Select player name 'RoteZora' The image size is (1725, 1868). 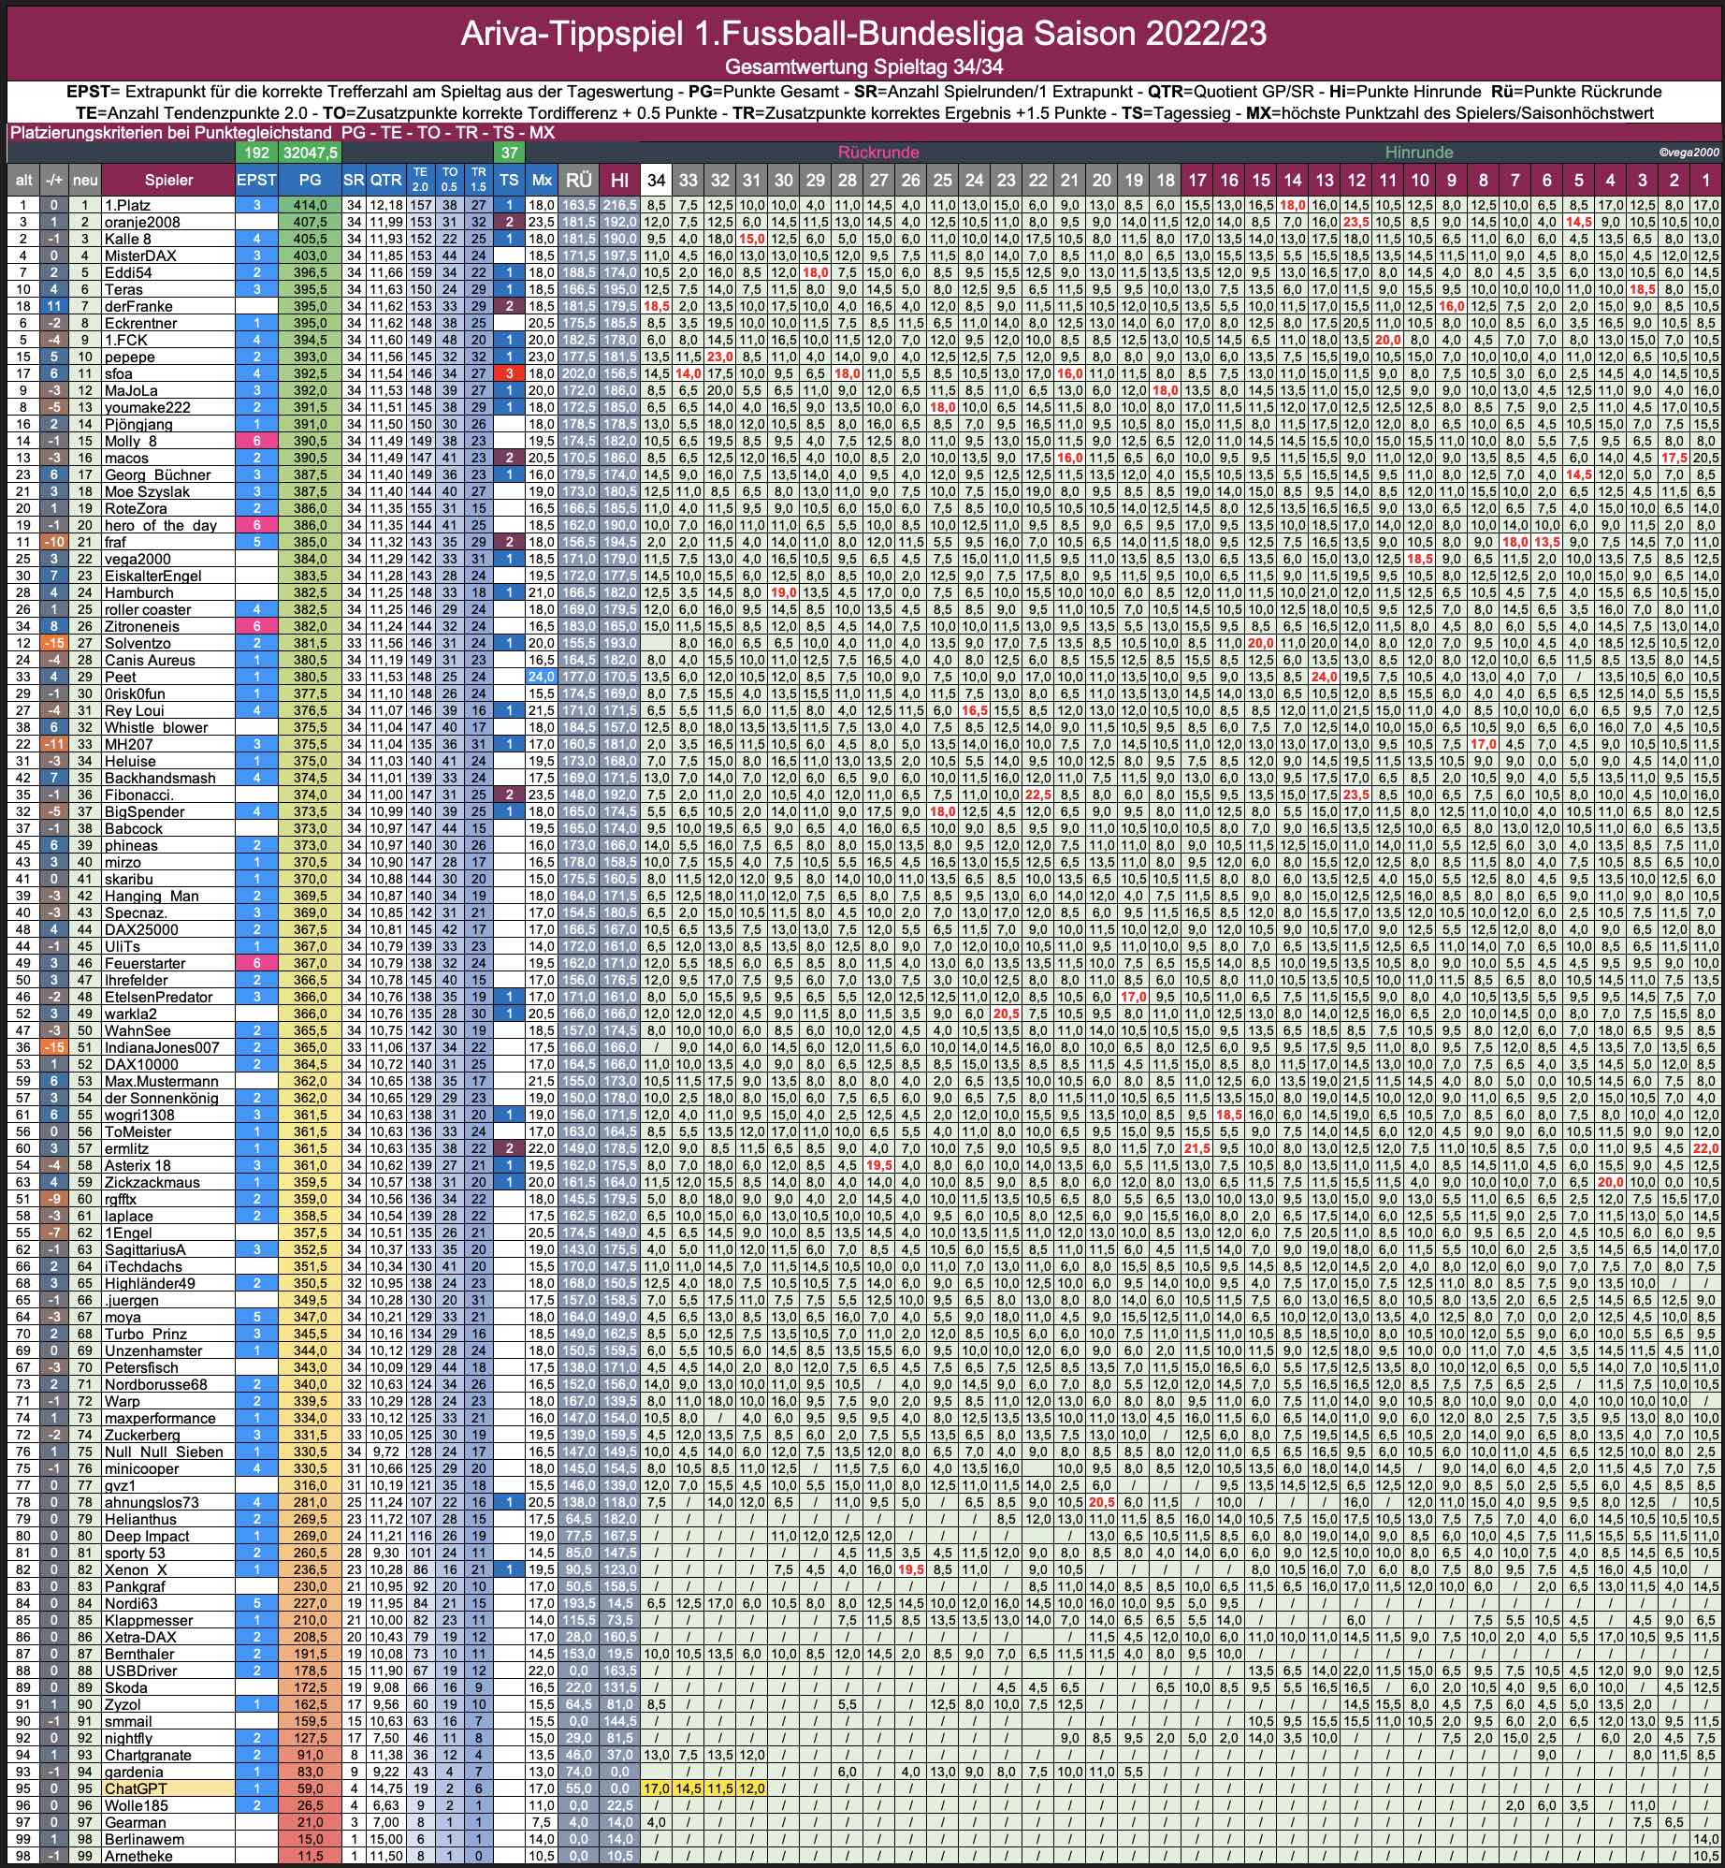tap(138, 508)
